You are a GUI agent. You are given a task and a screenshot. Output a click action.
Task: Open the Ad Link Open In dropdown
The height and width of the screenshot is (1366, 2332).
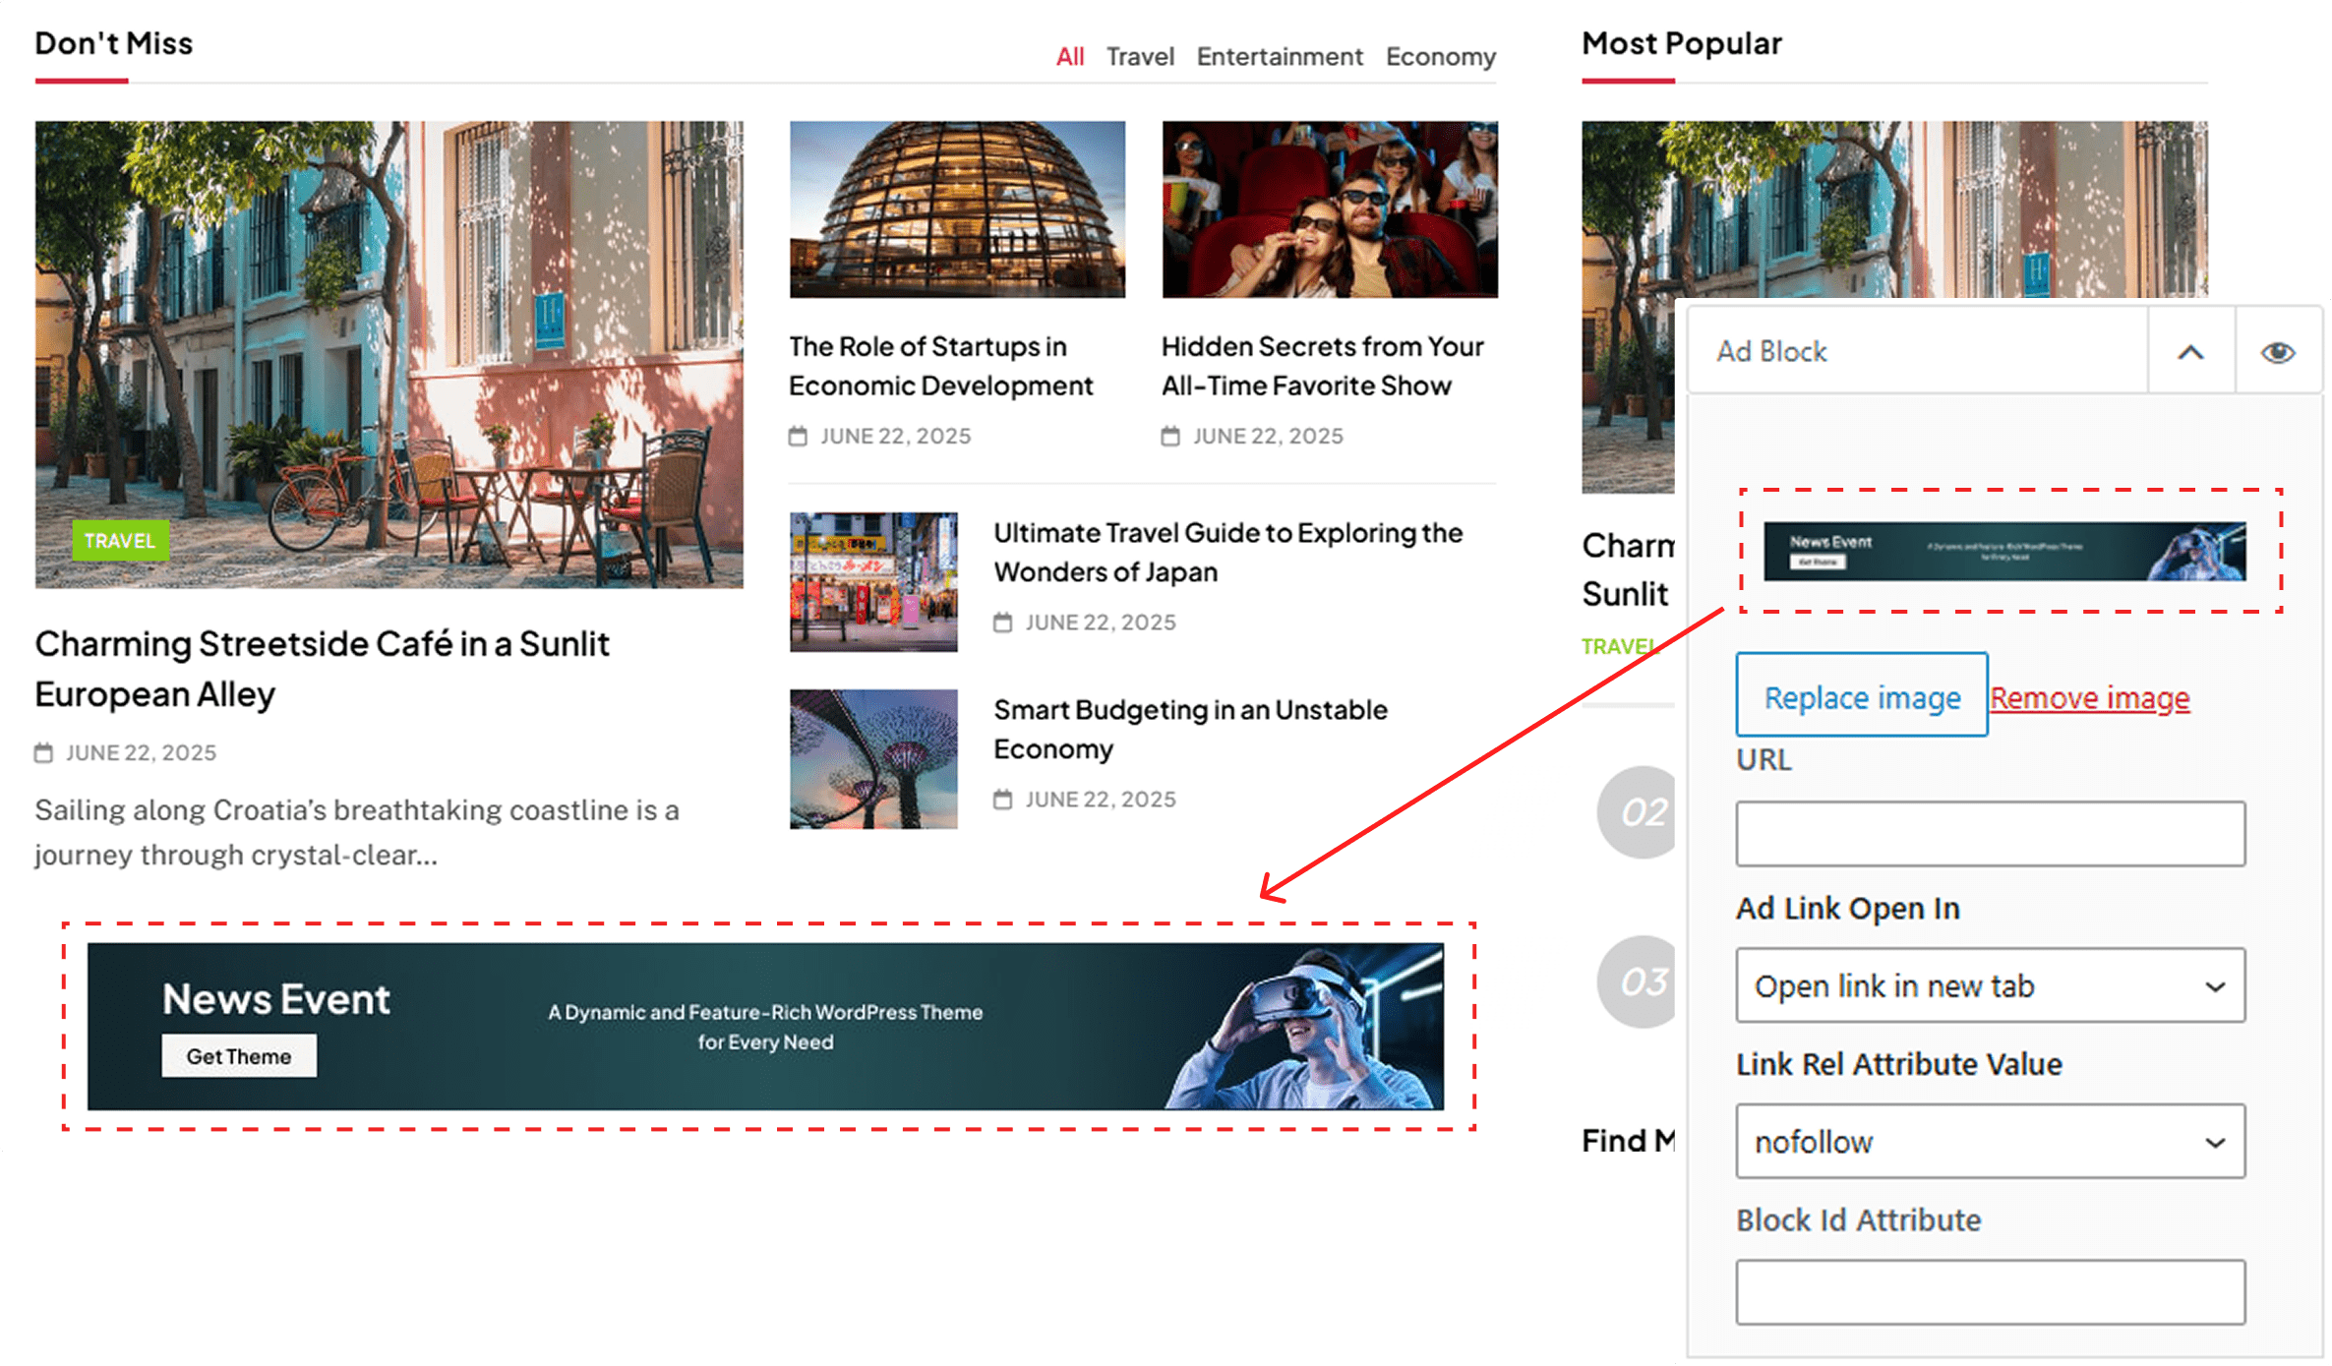coord(1990,985)
